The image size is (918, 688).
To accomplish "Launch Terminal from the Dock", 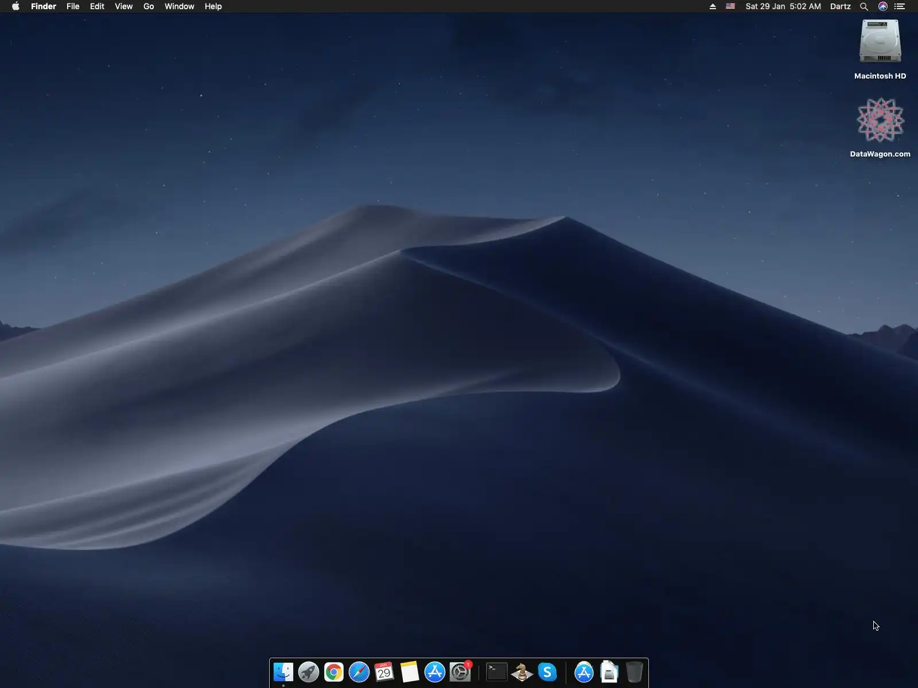I will pos(497,672).
